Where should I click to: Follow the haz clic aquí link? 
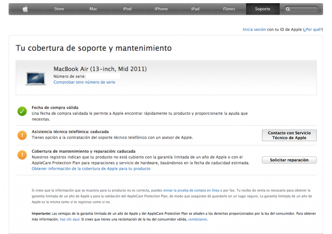point(70,219)
